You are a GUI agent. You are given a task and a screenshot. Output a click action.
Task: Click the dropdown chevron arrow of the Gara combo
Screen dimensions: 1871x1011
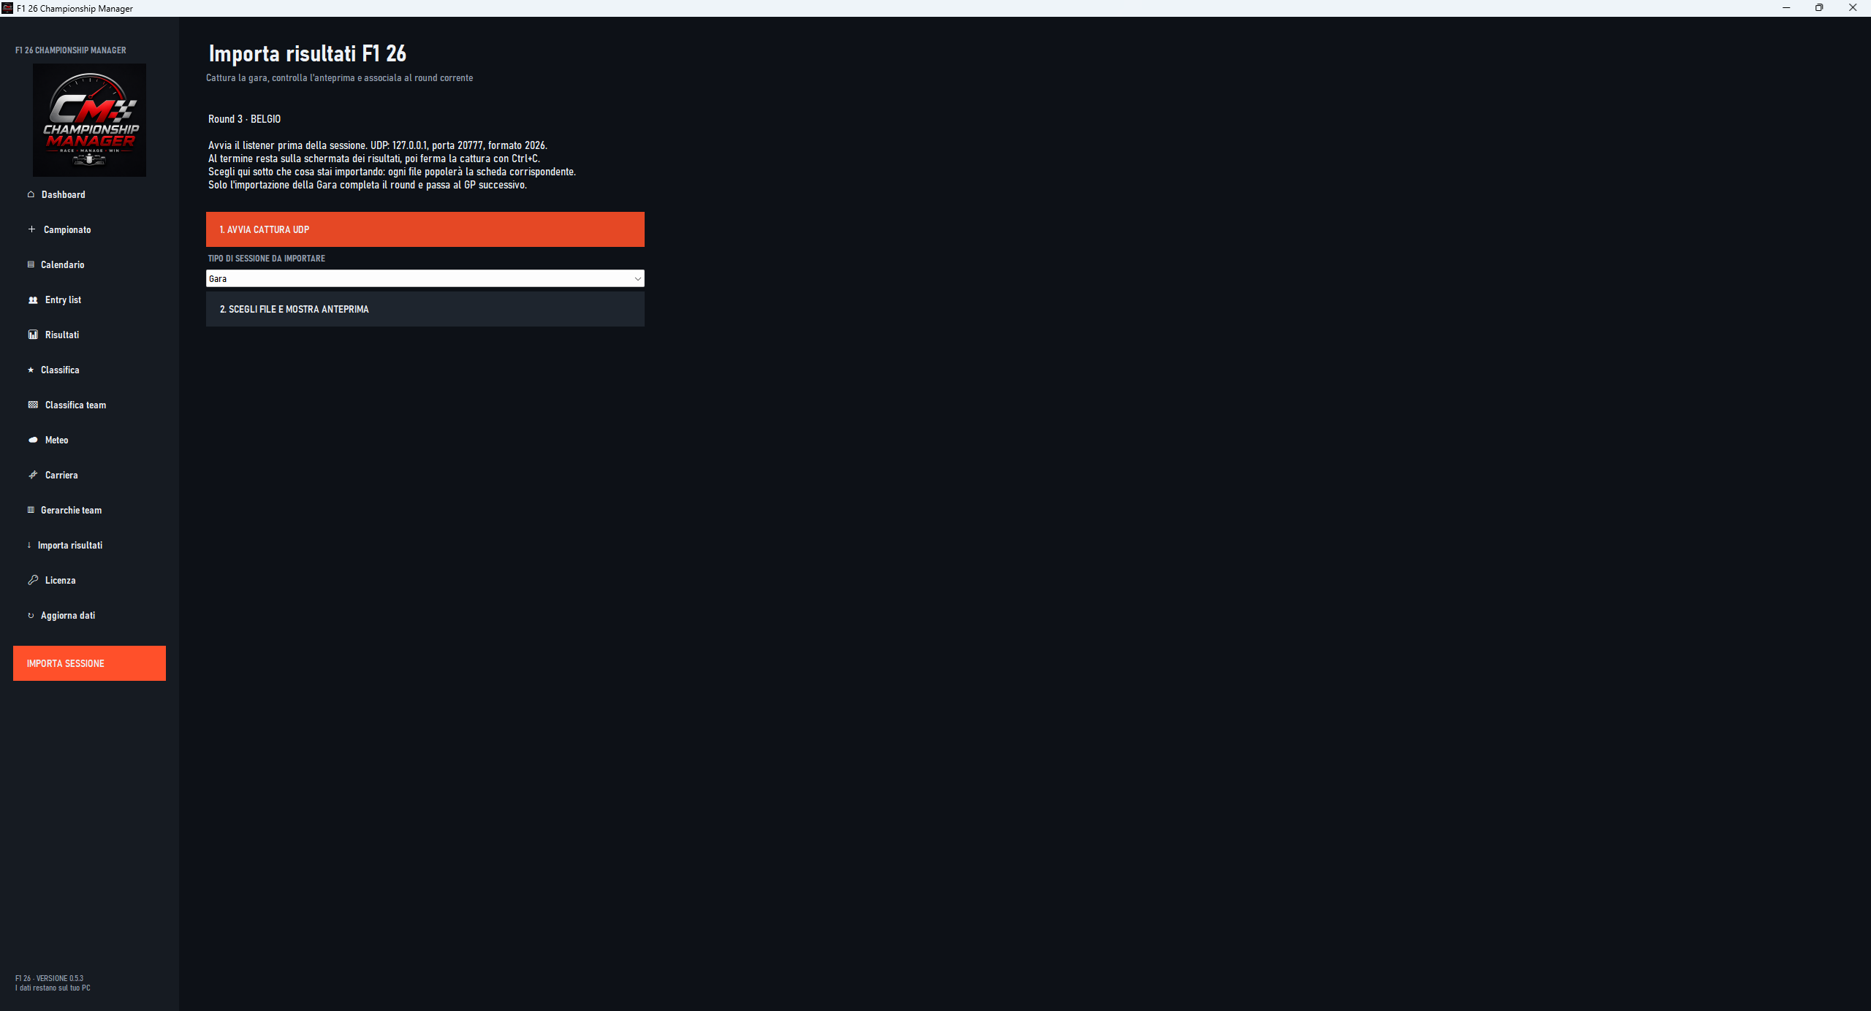click(x=637, y=278)
